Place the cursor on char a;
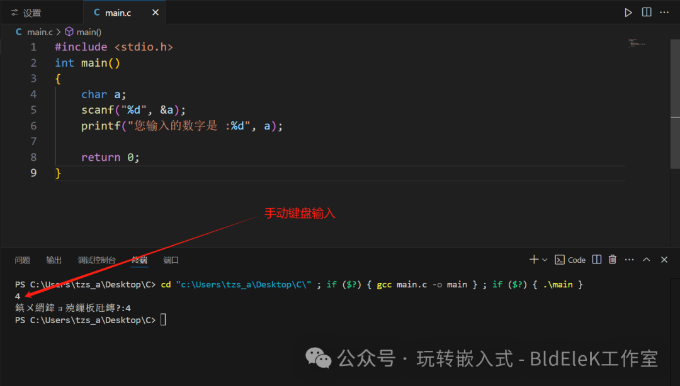Screen dimensions: 680x386 (103, 94)
